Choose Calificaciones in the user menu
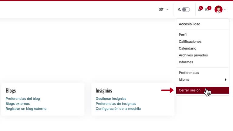Viewport: 233px width, 131px height. 190,42
